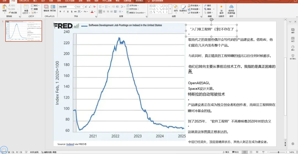Decrease the list indent level
The height and width of the screenshot is (154, 298).
click(113, 7)
